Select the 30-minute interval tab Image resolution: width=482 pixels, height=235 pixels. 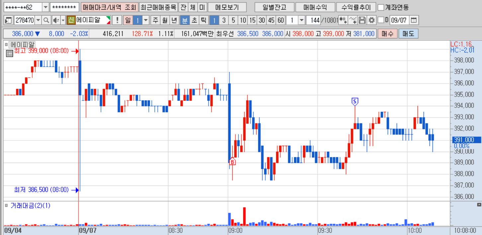coord(262,20)
